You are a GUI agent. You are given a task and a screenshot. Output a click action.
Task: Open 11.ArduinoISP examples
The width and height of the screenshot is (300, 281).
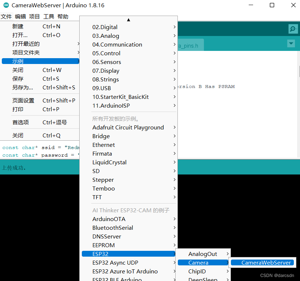[129, 105]
